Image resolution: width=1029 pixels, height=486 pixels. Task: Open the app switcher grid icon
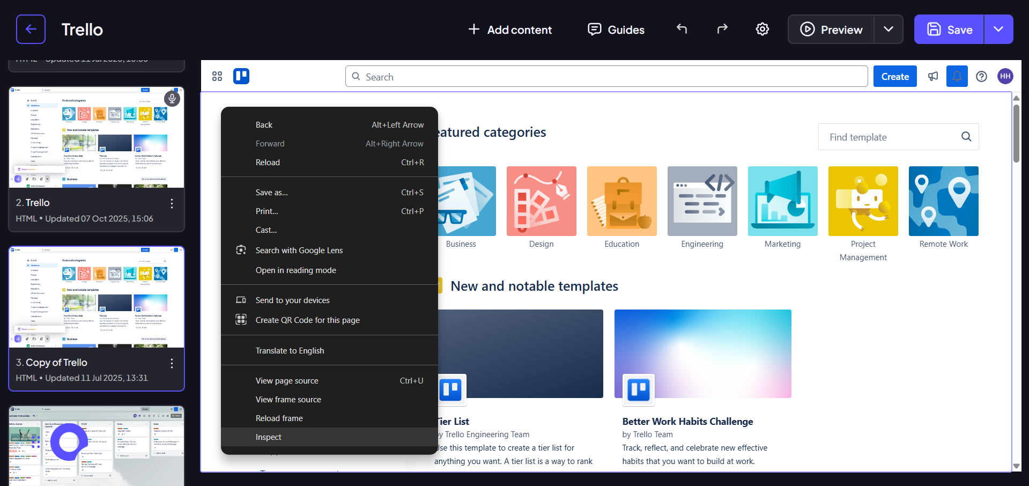(x=217, y=76)
